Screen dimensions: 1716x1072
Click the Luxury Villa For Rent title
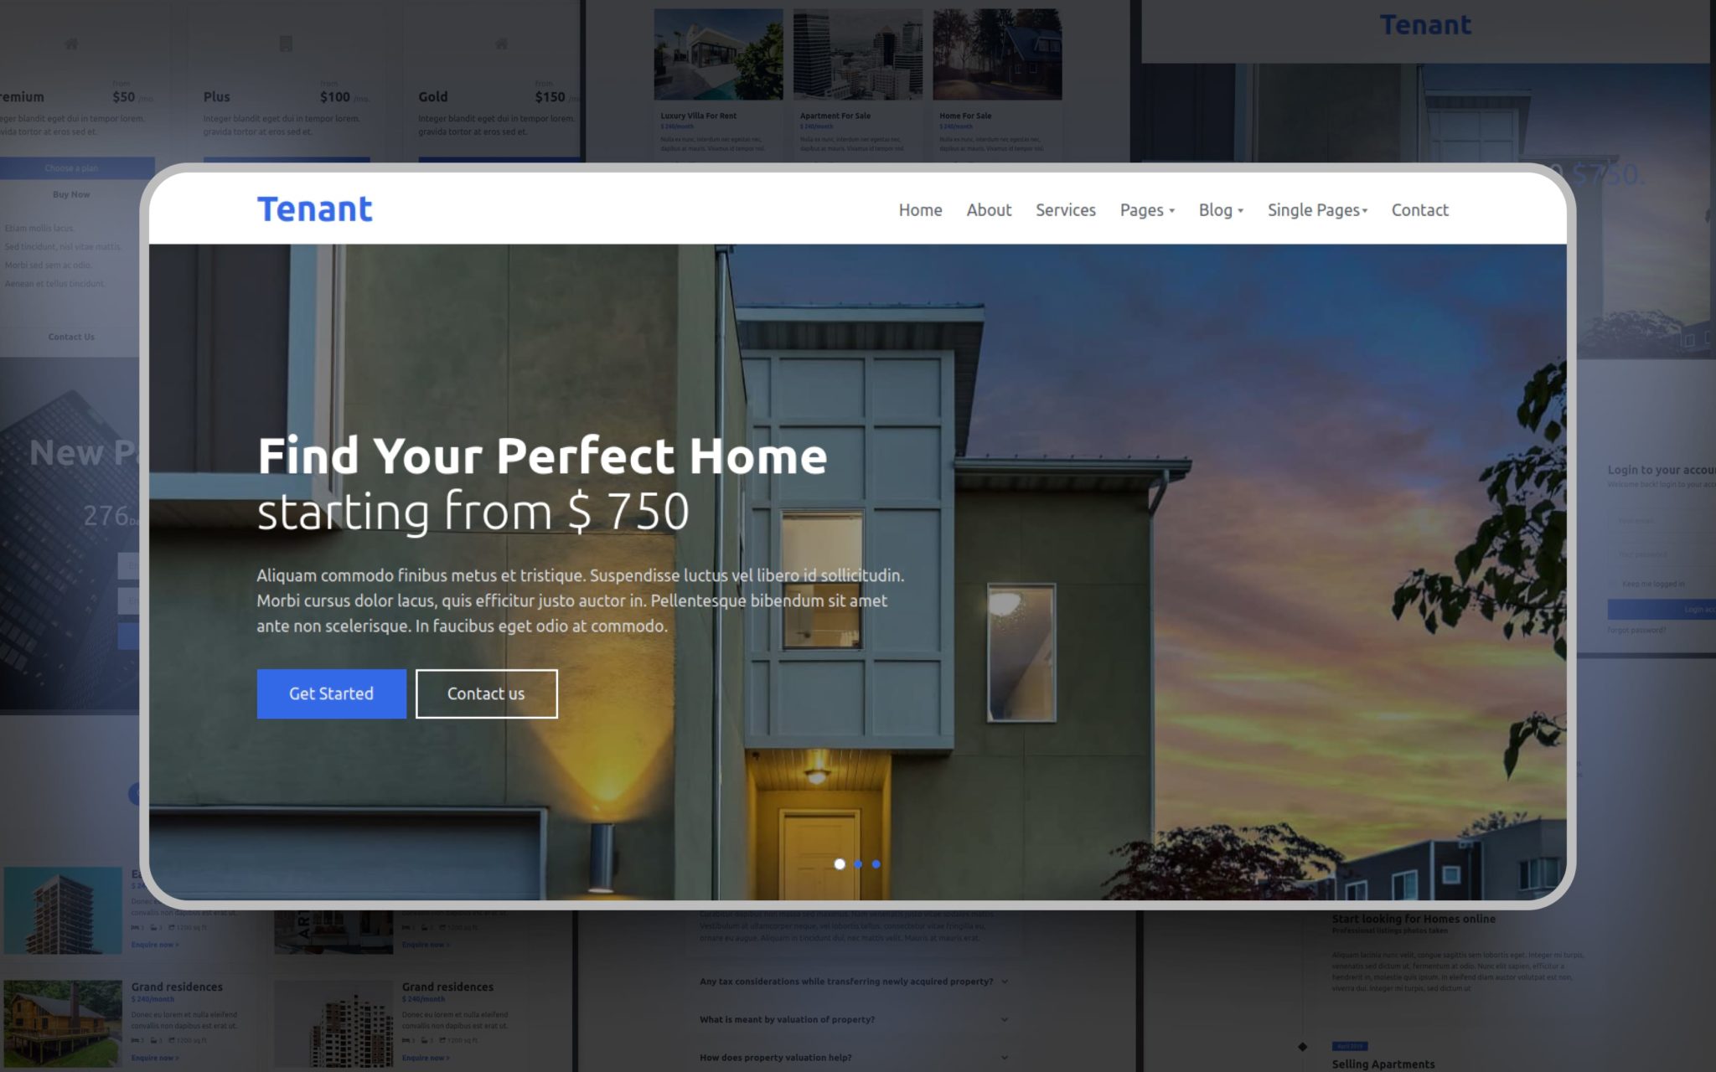698,116
